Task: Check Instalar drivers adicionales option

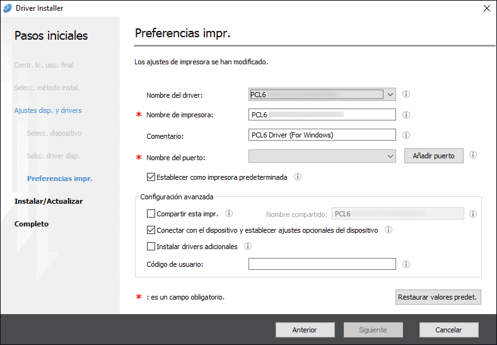Action: 151,247
